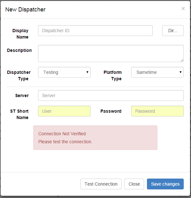Select the Server input field

(111, 95)
